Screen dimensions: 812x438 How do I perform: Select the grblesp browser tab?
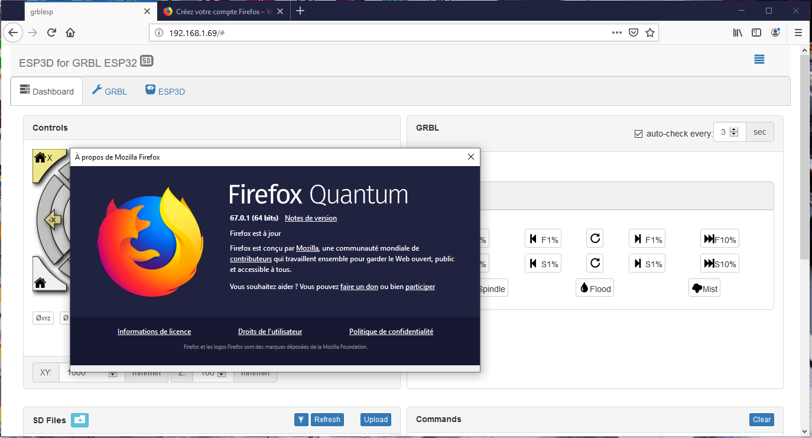pyautogui.click(x=91, y=11)
